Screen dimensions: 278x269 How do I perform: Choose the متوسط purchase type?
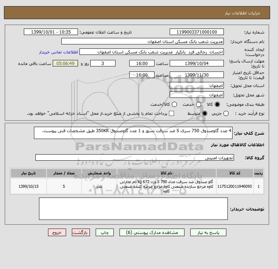205,113
